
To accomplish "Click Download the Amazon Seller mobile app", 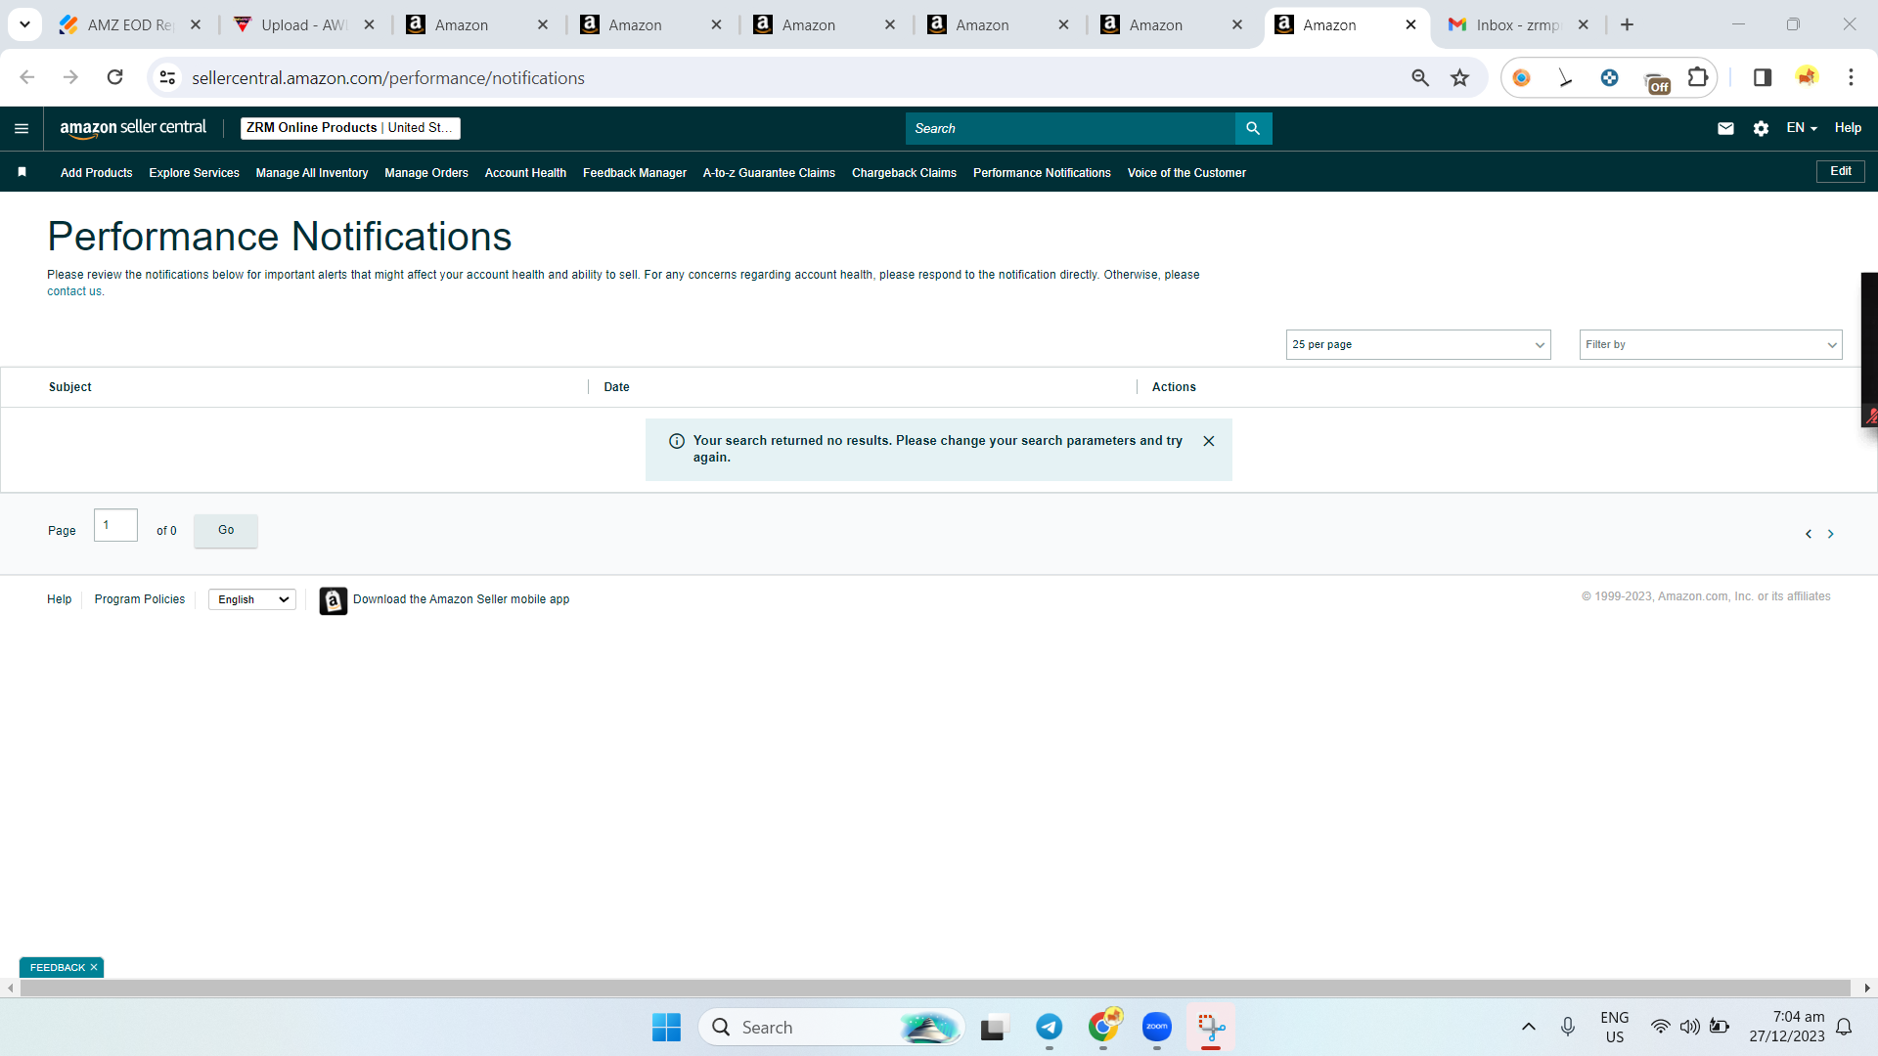I will click(x=461, y=599).
